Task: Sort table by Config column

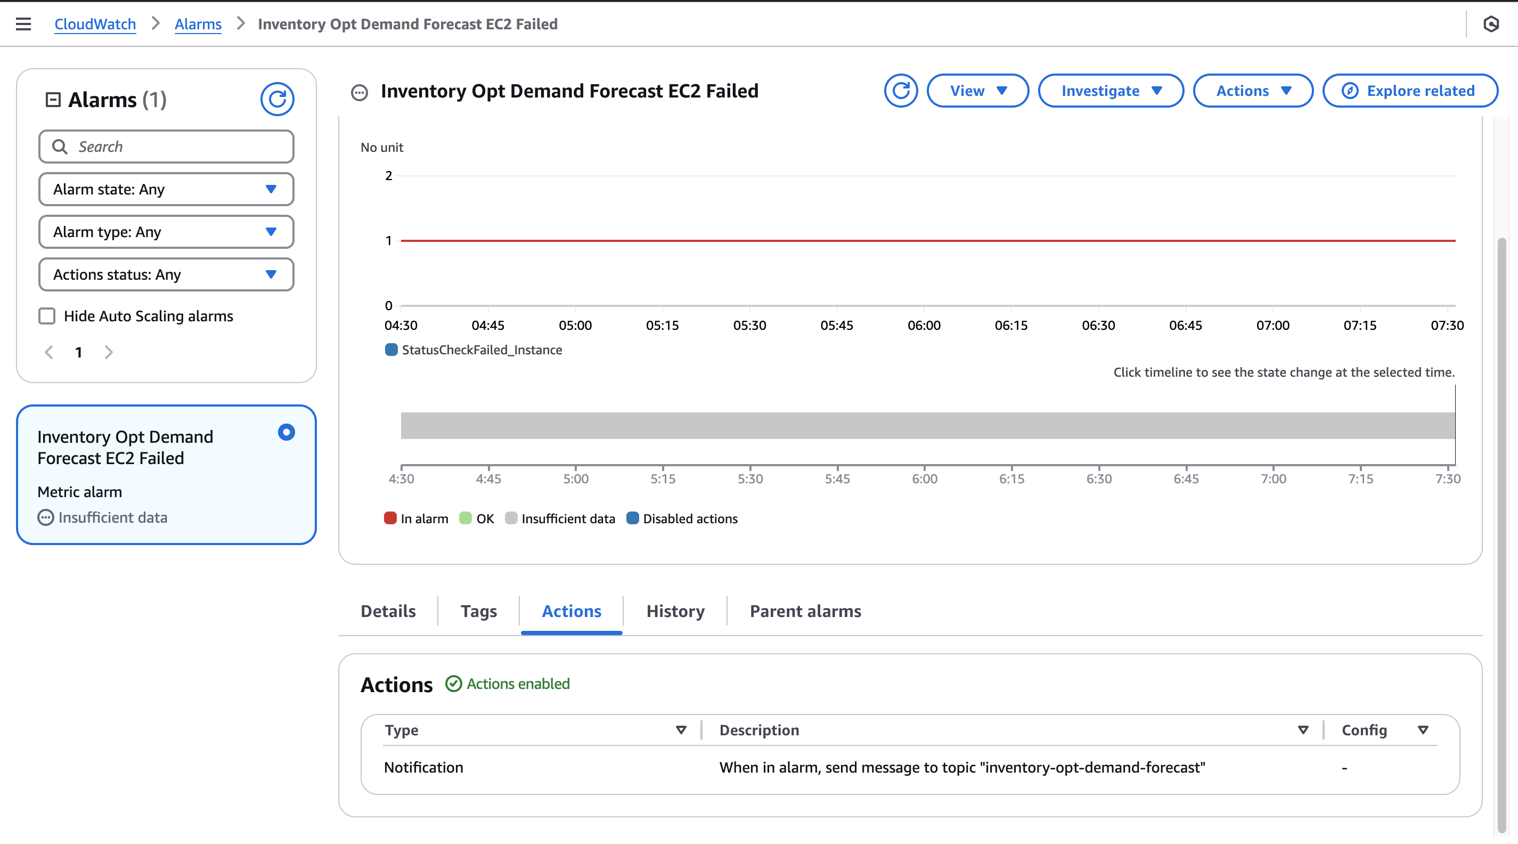Action: (x=1423, y=731)
